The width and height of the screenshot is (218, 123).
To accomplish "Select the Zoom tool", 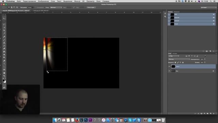I will [x=4, y=76].
